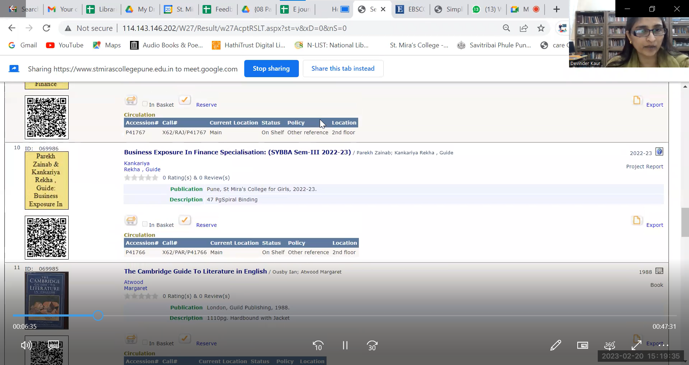The width and height of the screenshot is (689, 365).
Task: Switch to the My Drive tab
Action: [x=140, y=9]
